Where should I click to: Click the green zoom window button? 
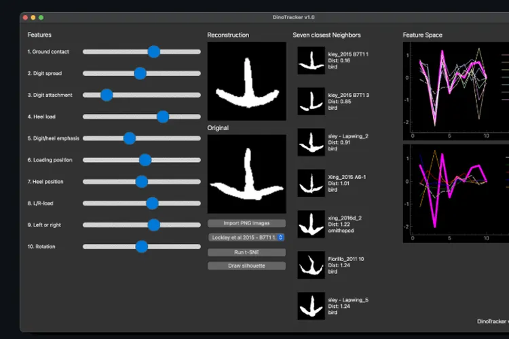point(41,17)
